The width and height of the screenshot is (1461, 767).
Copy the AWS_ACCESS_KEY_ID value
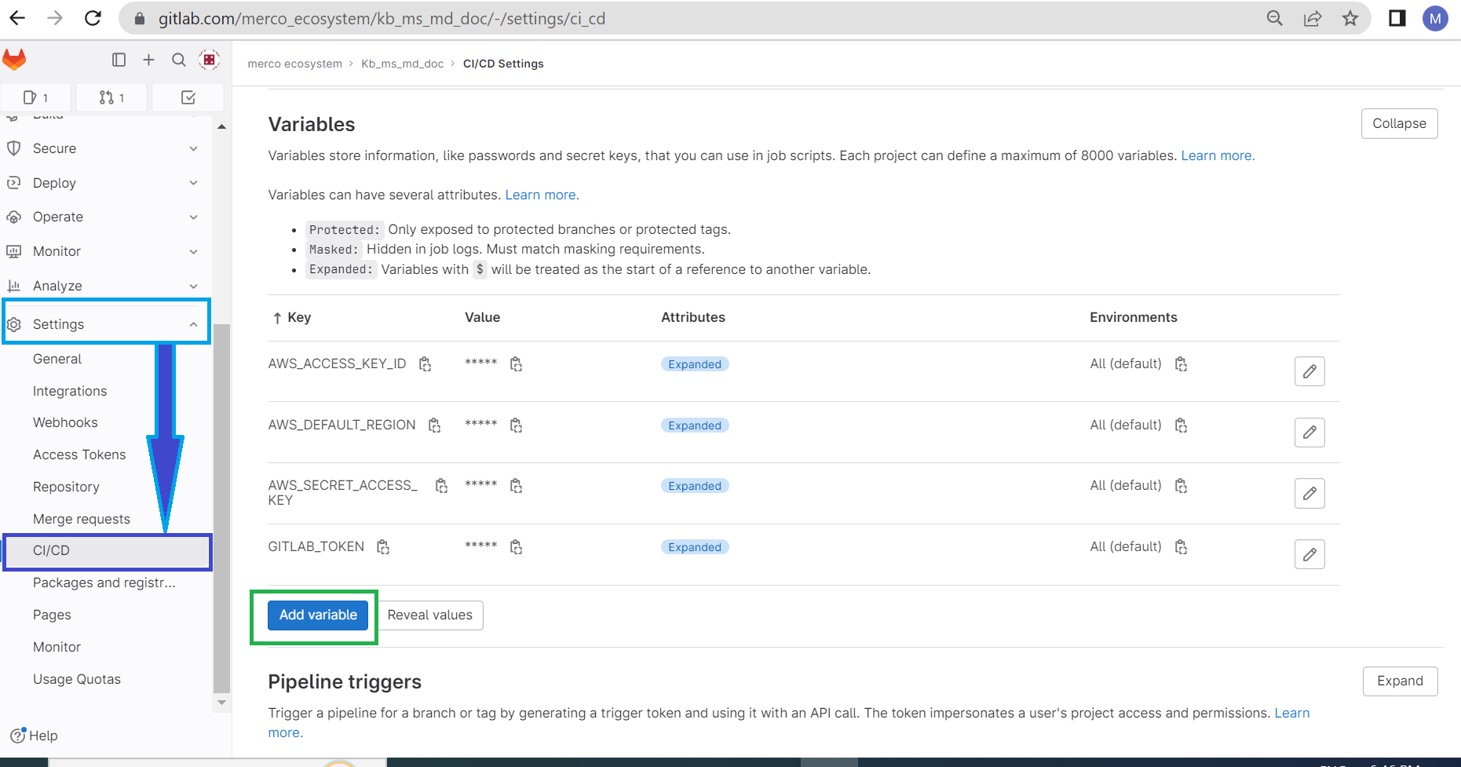point(516,364)
